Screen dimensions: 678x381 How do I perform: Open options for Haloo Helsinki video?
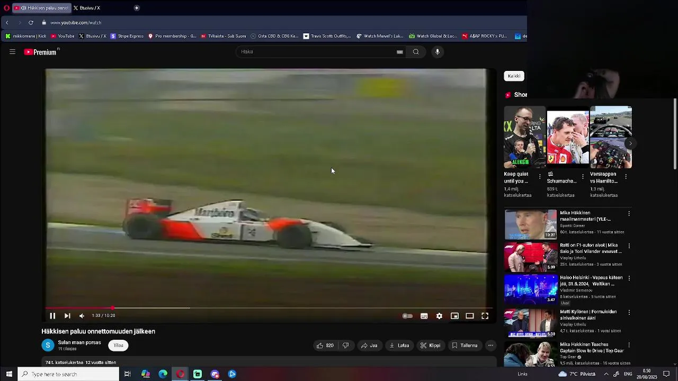point(629,278)
